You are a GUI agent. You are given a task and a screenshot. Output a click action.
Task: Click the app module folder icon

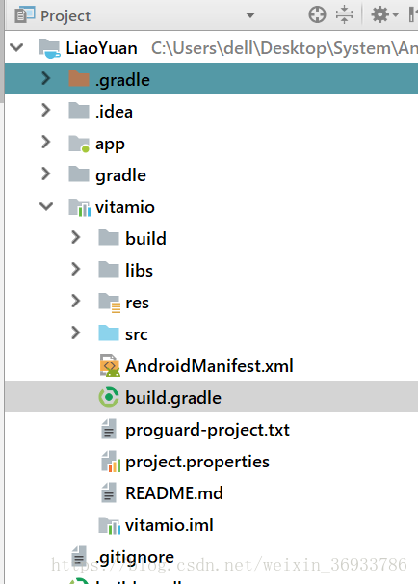[79, 144]
